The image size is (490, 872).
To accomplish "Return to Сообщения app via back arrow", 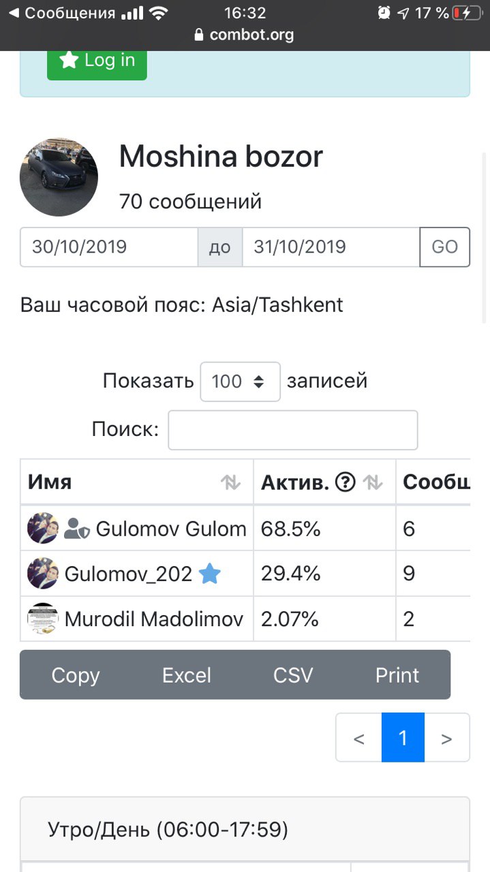I will point(14,12).
